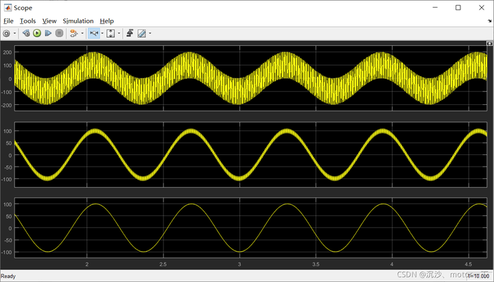Click the Stop simulation icon
Image resolution: width=494 pixels, height=282 pixels.
[x=59, y=33]
